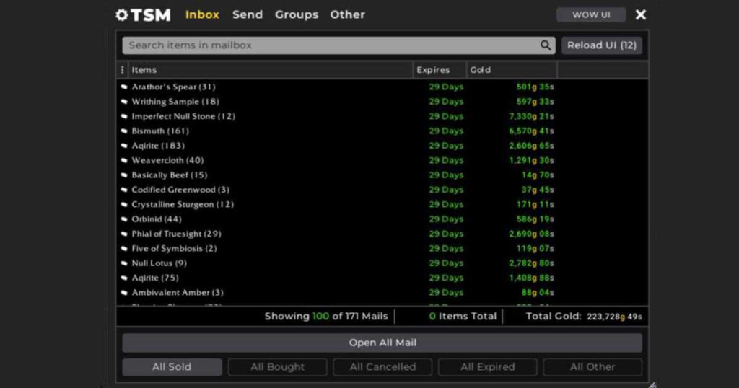The image size is (739, 388).
Task: Click the resize grip at window corner
Action: 652,384
